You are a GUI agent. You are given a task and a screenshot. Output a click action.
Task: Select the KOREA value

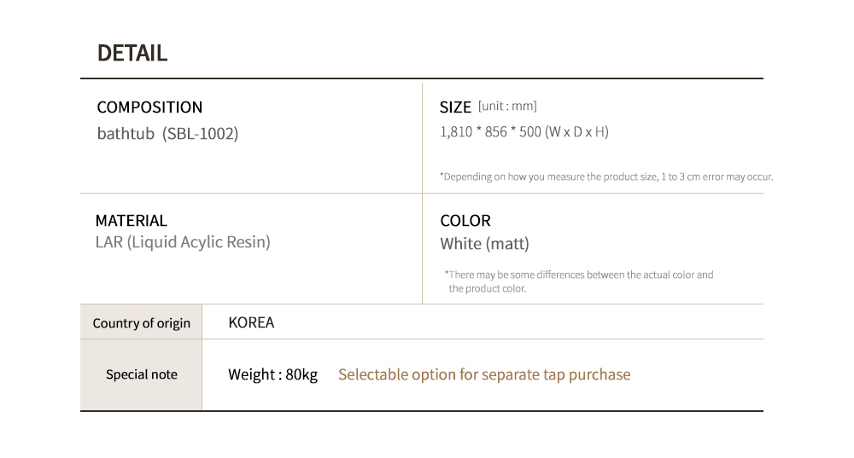[251, 323]
